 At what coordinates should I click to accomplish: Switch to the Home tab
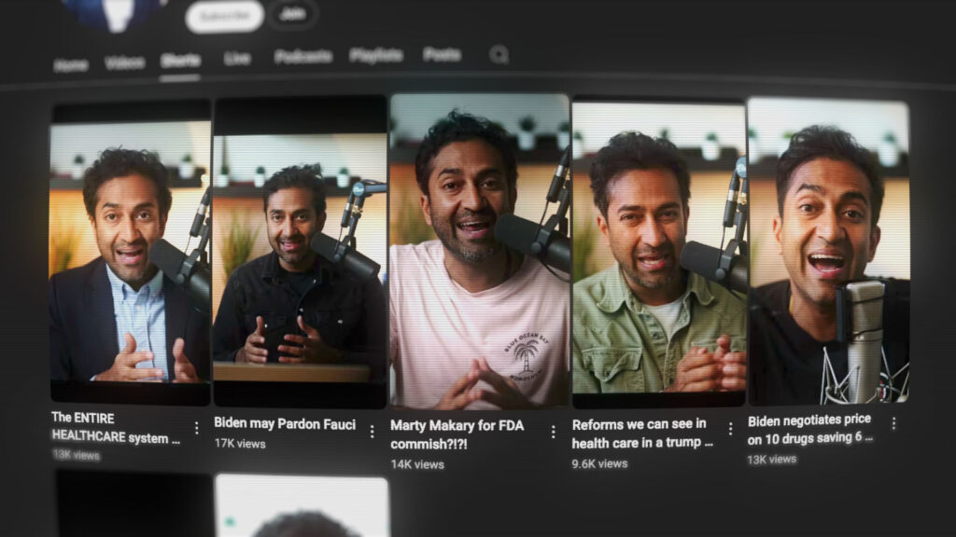click(x=71, y=65)
